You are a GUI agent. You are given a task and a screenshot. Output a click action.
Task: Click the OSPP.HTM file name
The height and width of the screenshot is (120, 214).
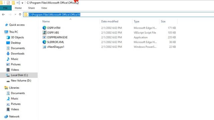(53, 28)
